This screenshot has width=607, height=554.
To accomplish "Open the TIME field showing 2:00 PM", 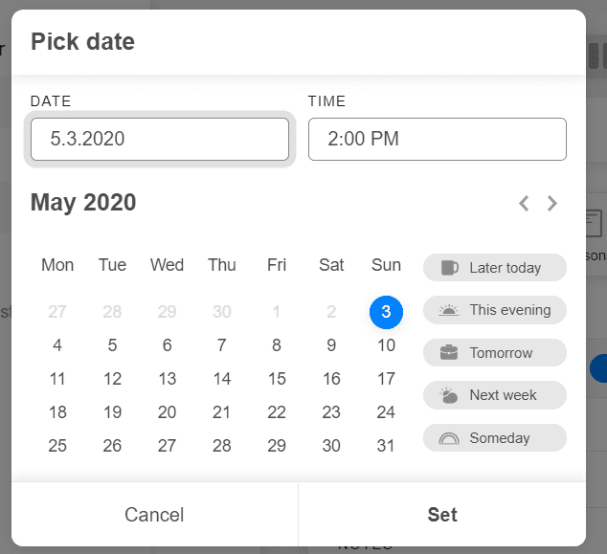I will pyautogui.click(x=438, y=140).
